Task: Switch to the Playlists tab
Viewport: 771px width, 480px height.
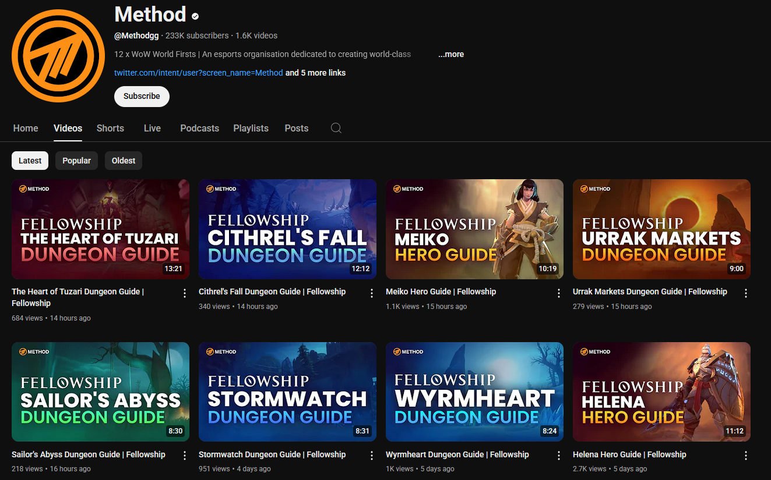Action: [x=251, y=128]
